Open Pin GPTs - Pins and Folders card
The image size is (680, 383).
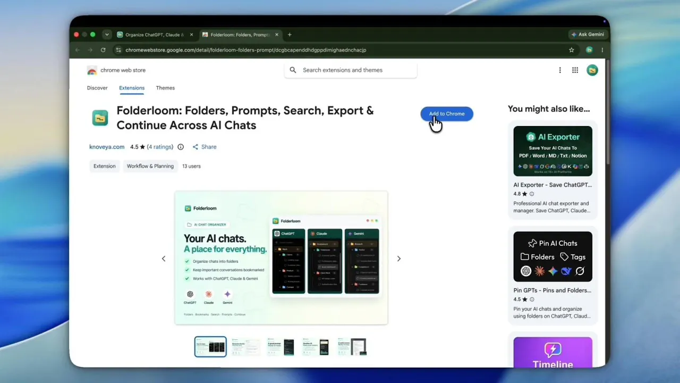pos(552,276)
